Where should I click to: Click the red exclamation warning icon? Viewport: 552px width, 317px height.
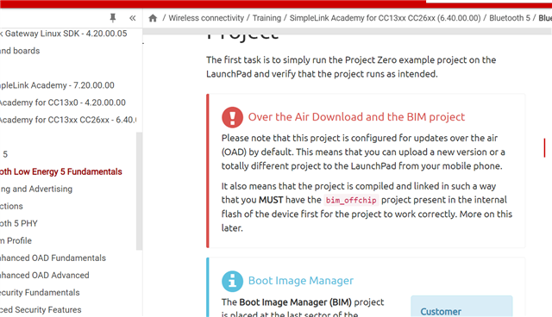[232, 117]
